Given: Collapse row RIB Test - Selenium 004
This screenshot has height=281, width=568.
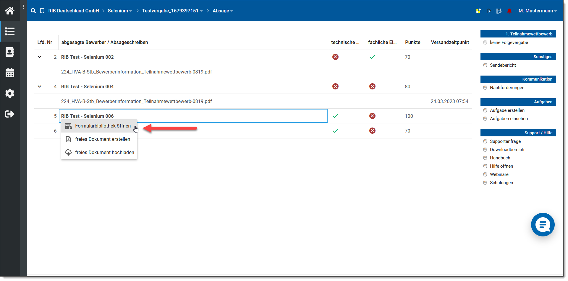Looking at the screenshot, I should pos(40,86).
